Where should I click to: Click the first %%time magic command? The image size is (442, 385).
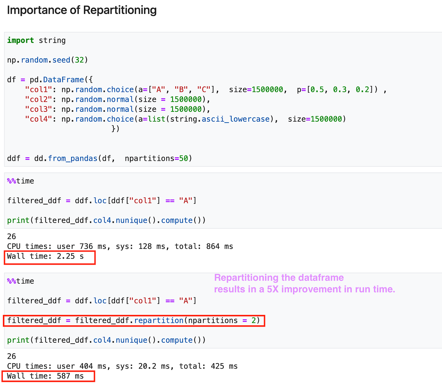(x=20, y=181)
